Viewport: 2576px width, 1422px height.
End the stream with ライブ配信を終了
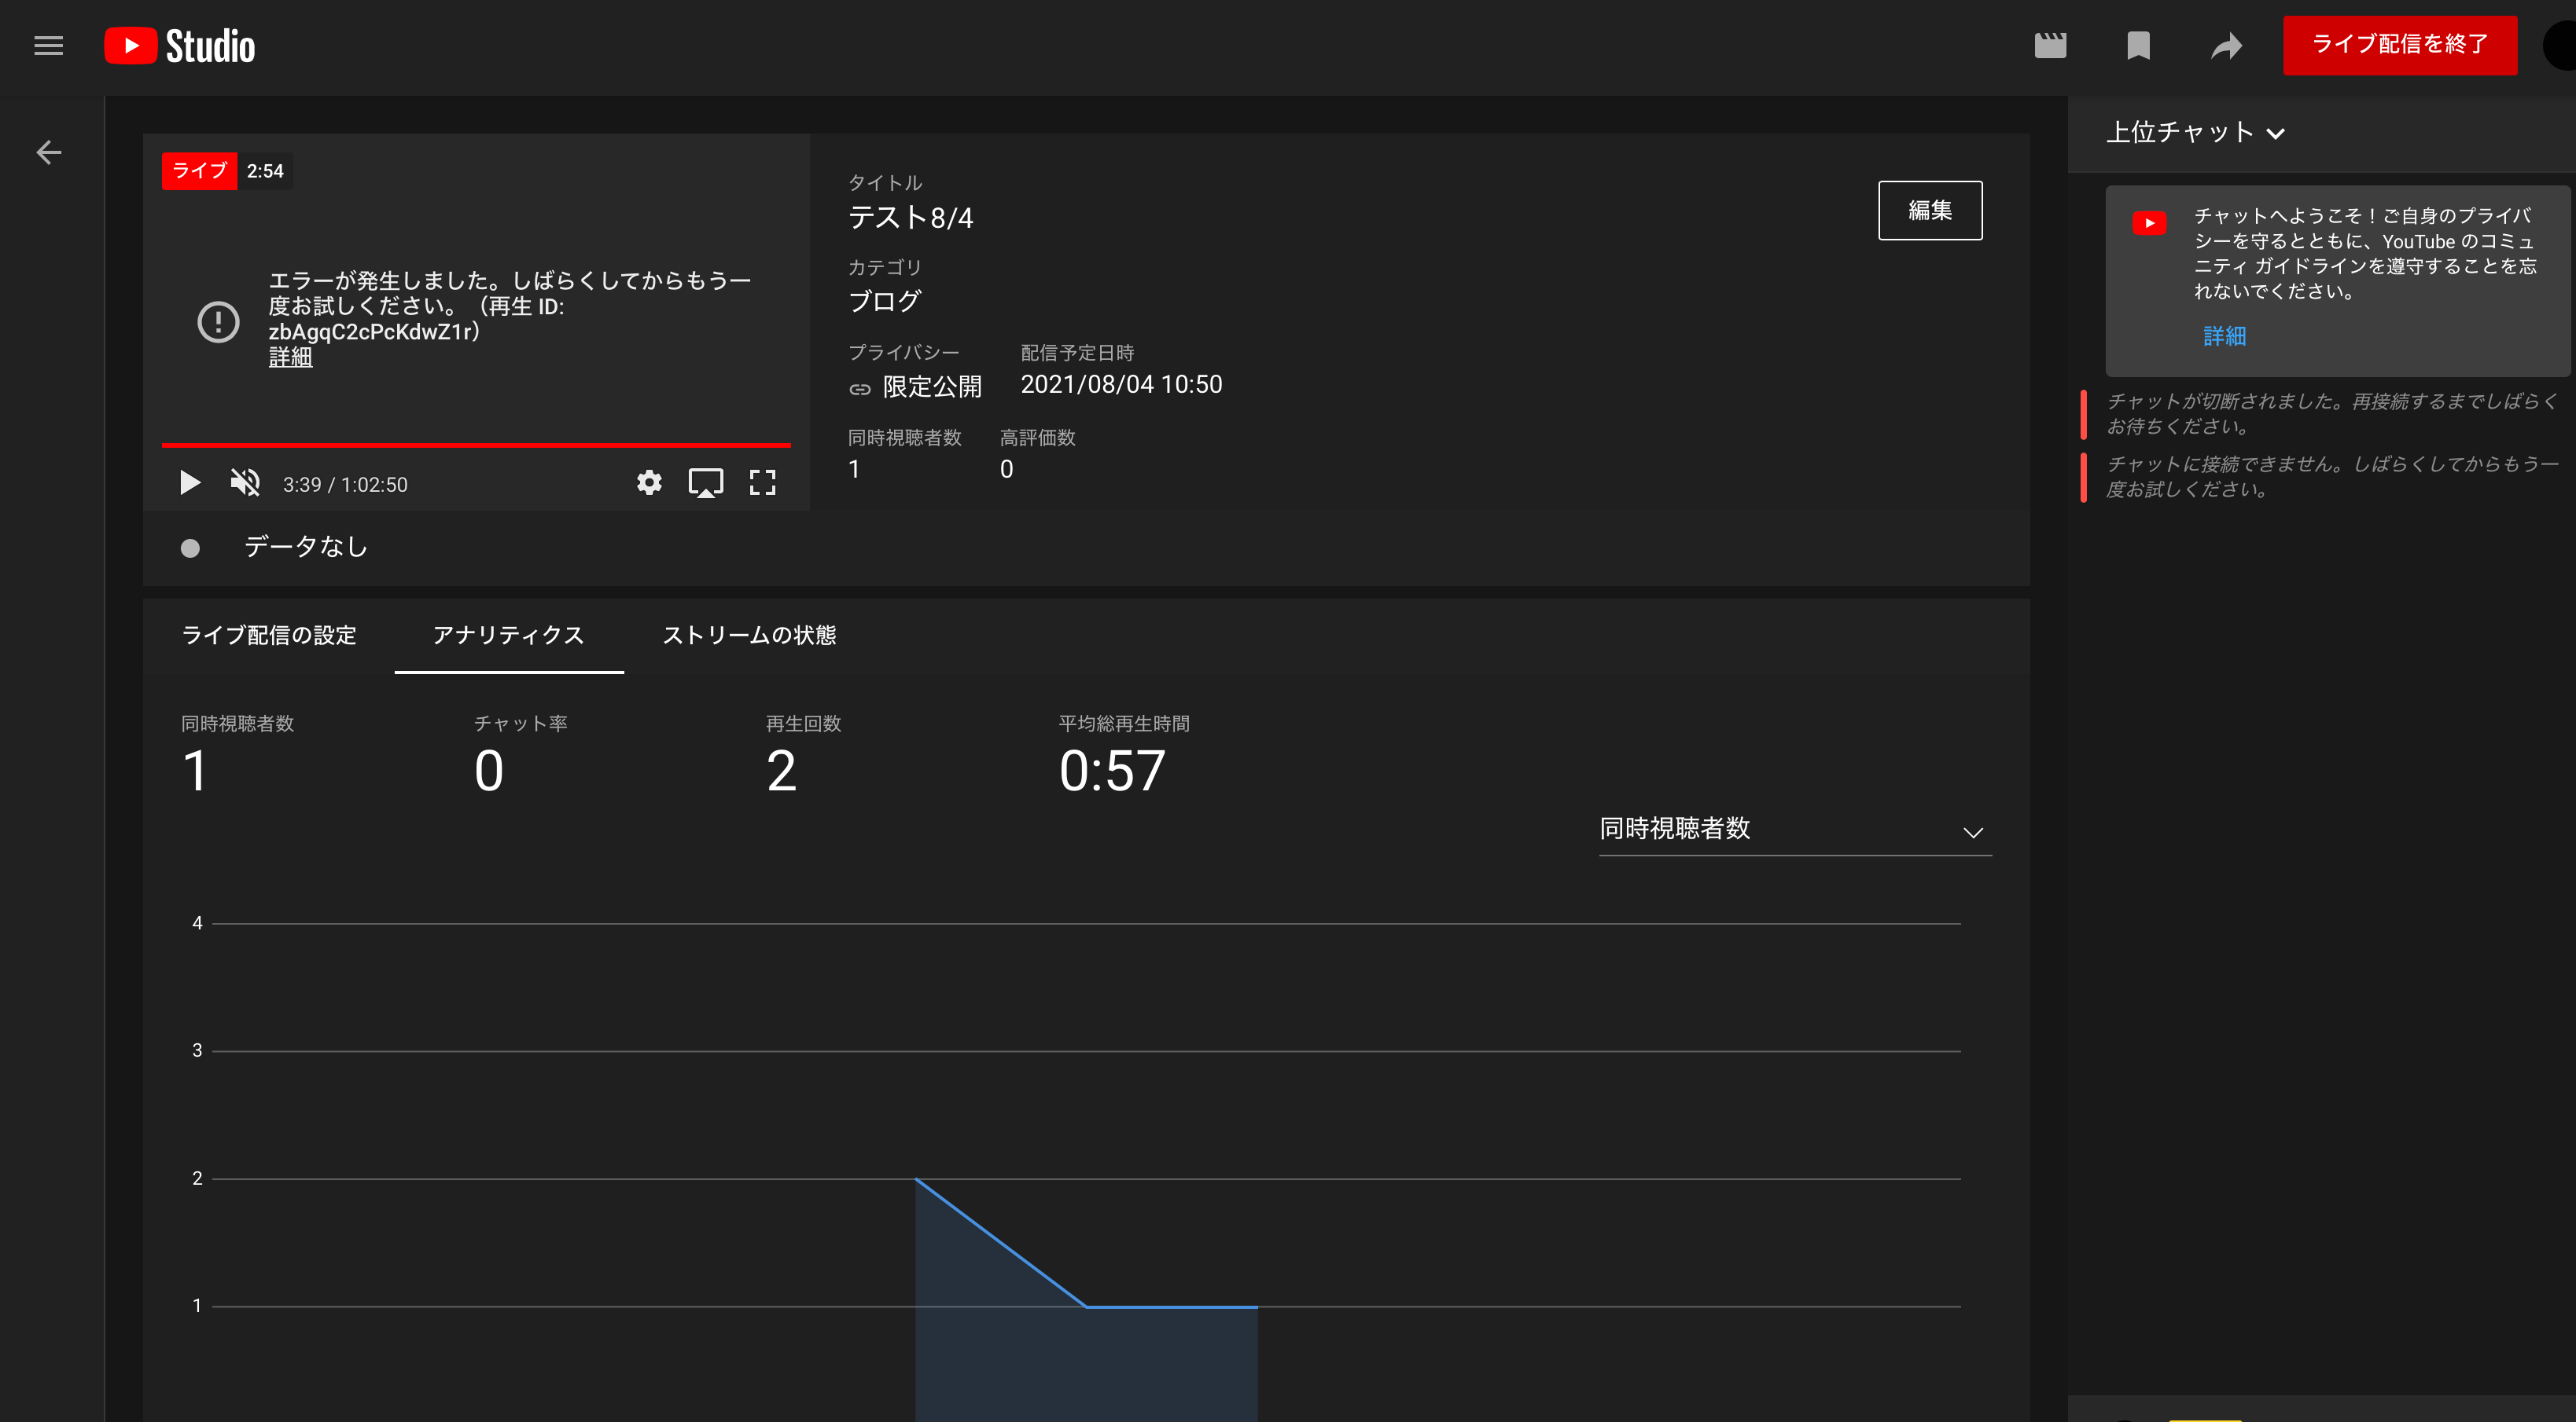[x=2399, y=45]
